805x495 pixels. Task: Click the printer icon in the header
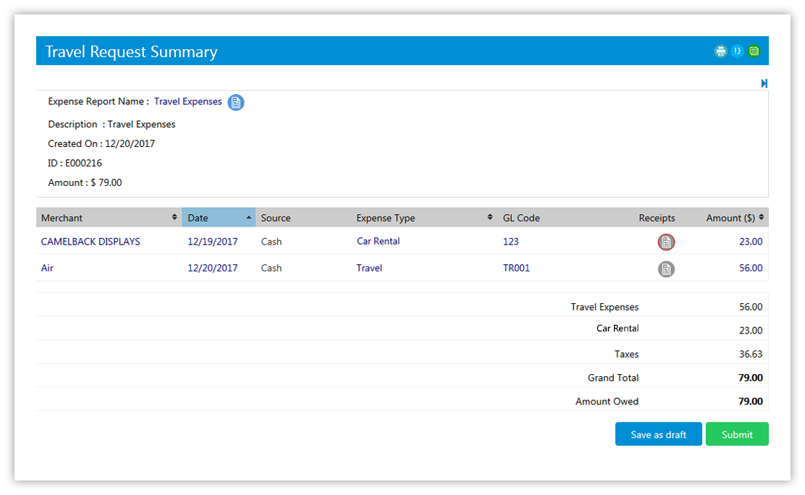click(720, 51)
